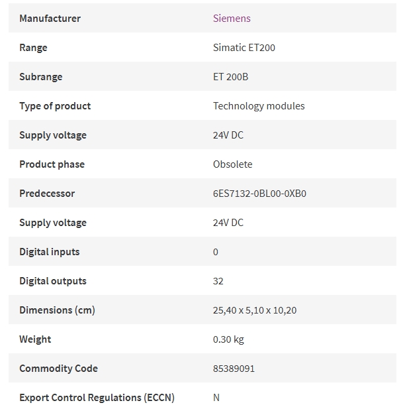Select the 0.30 kg weight value
403x409 pixels.
coord(228,339)
